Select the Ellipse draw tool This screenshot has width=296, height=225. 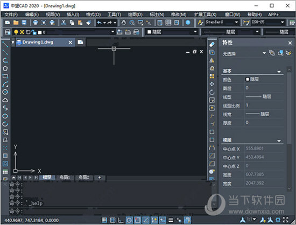click(5, 116)
